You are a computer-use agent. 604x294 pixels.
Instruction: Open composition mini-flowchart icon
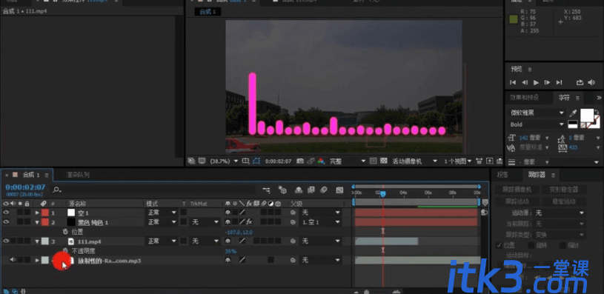point(266,190)
